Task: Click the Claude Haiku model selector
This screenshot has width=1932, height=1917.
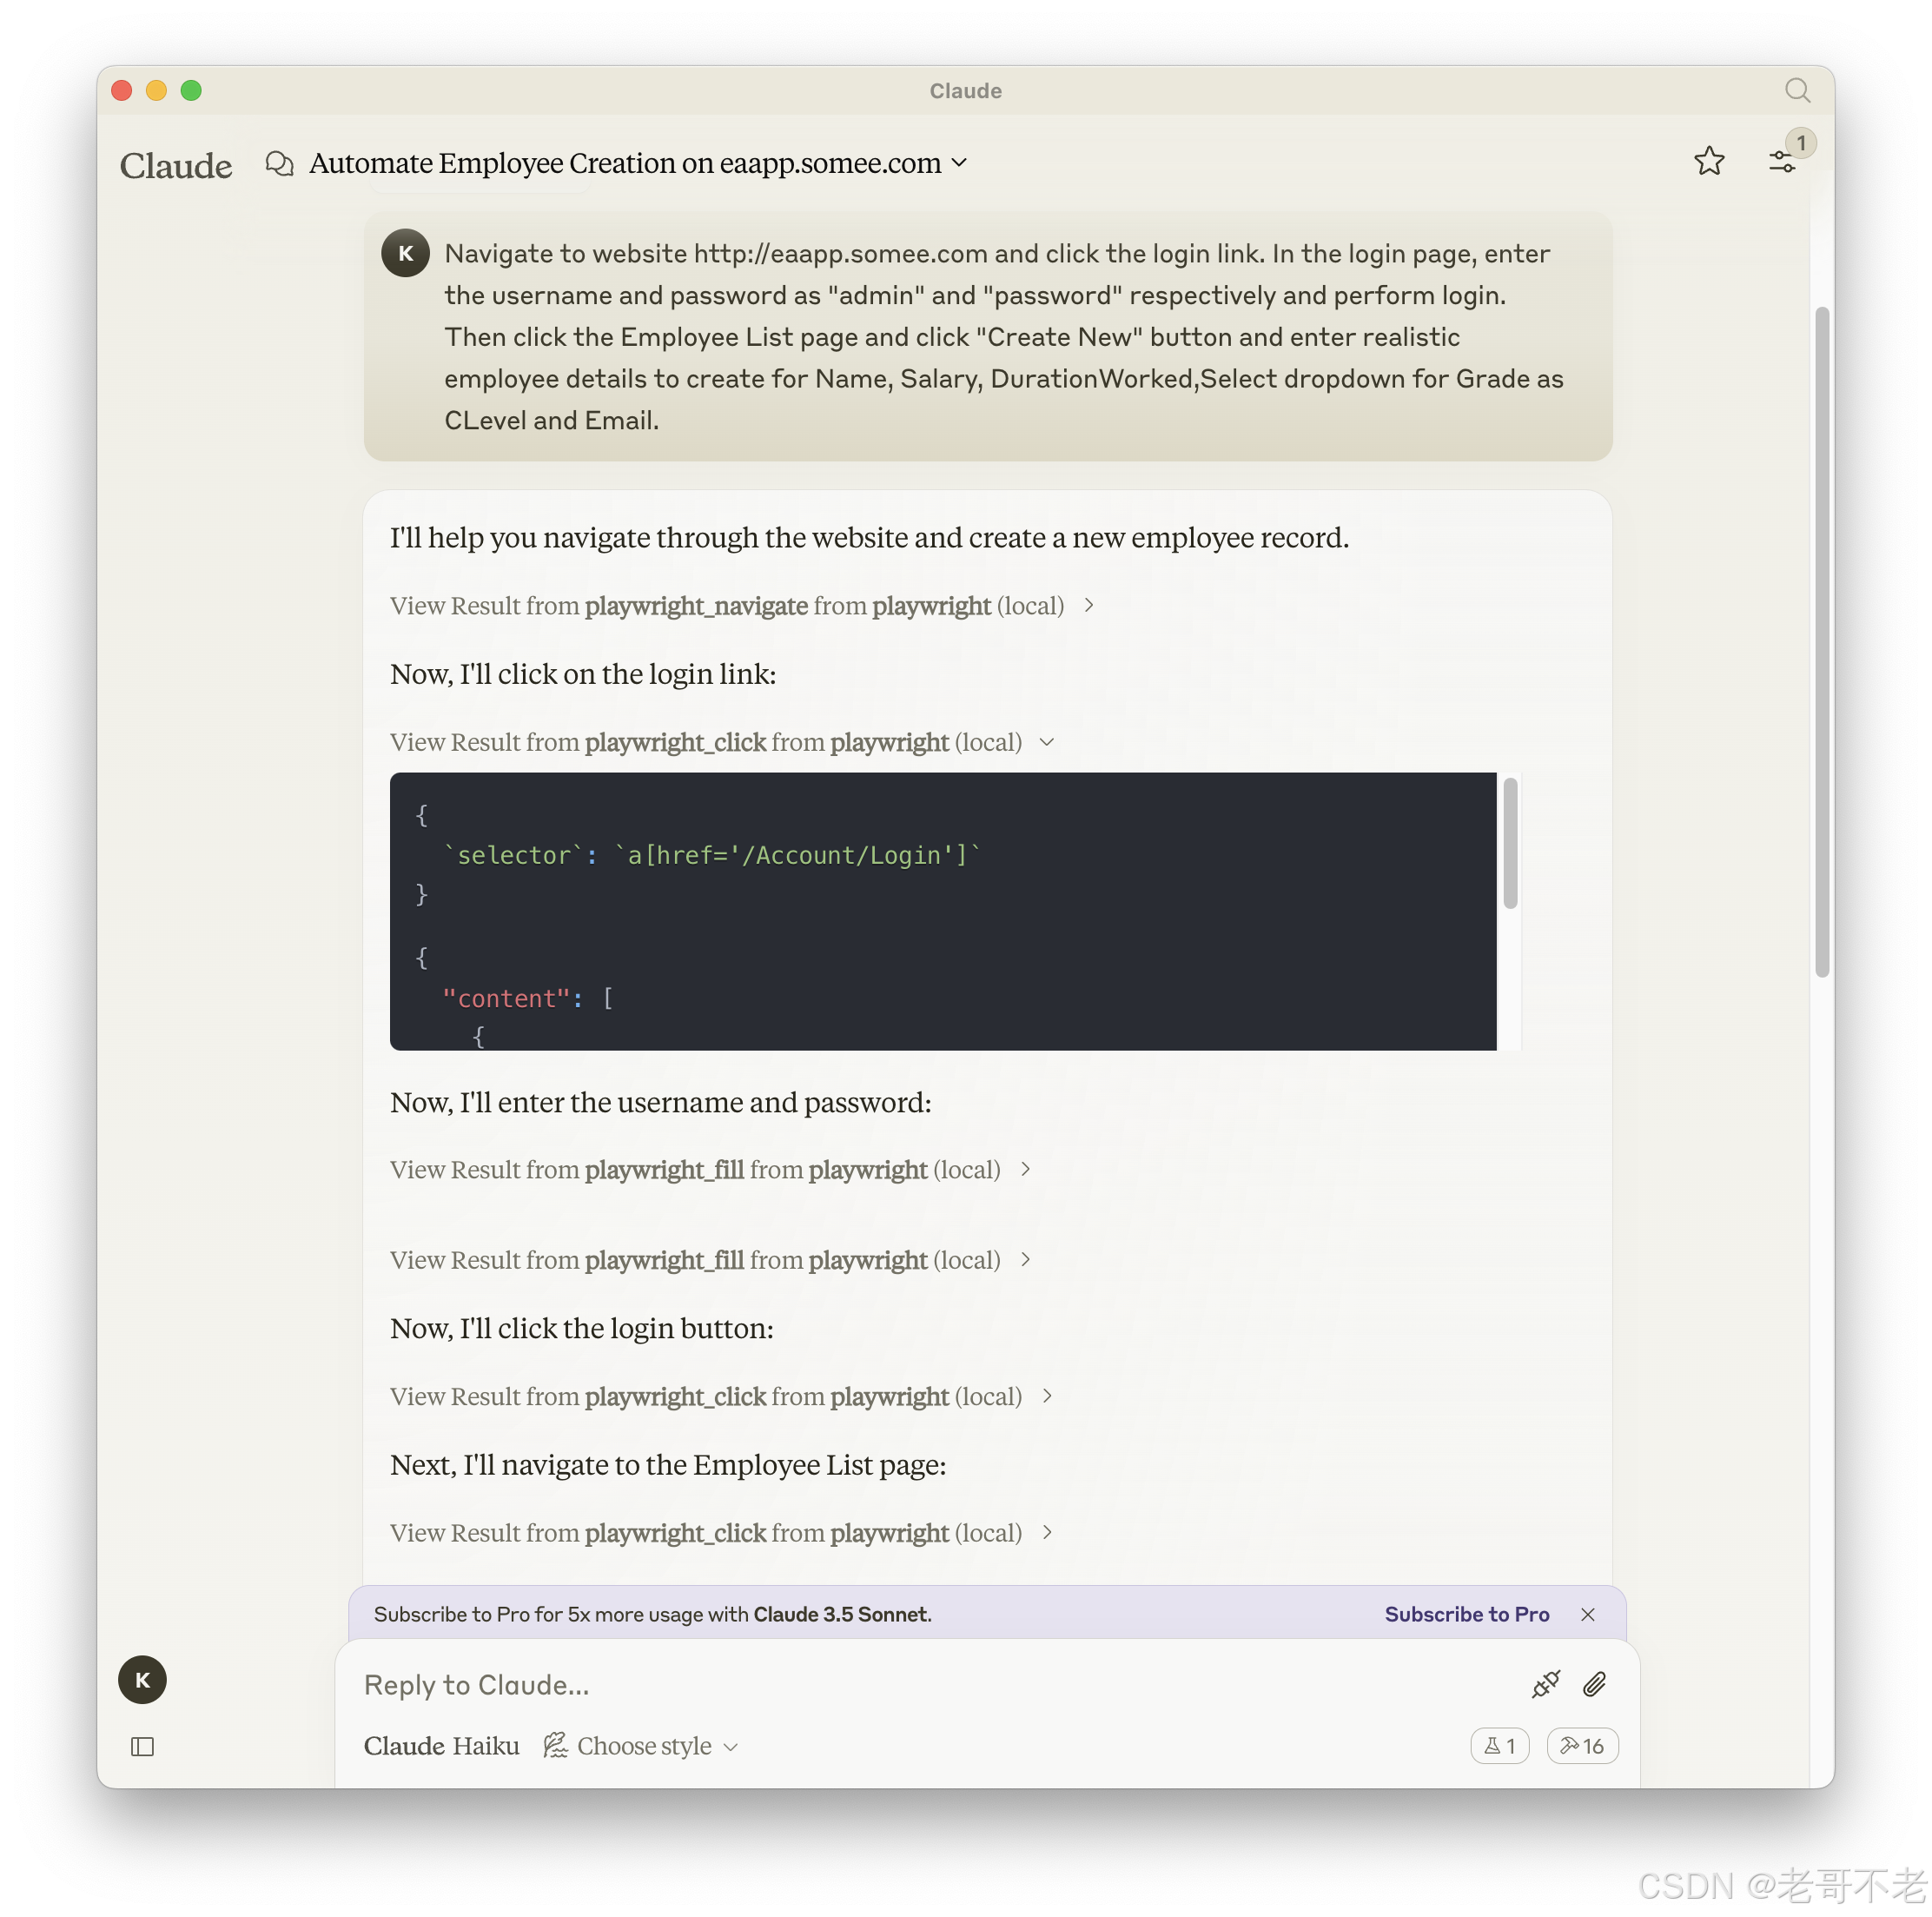Action: [441, 1746]
